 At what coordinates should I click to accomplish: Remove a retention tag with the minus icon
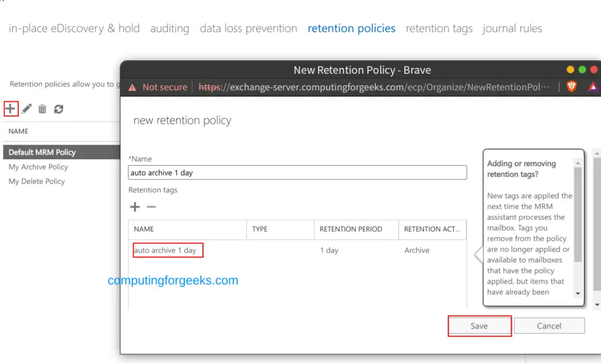pos(151,207)
